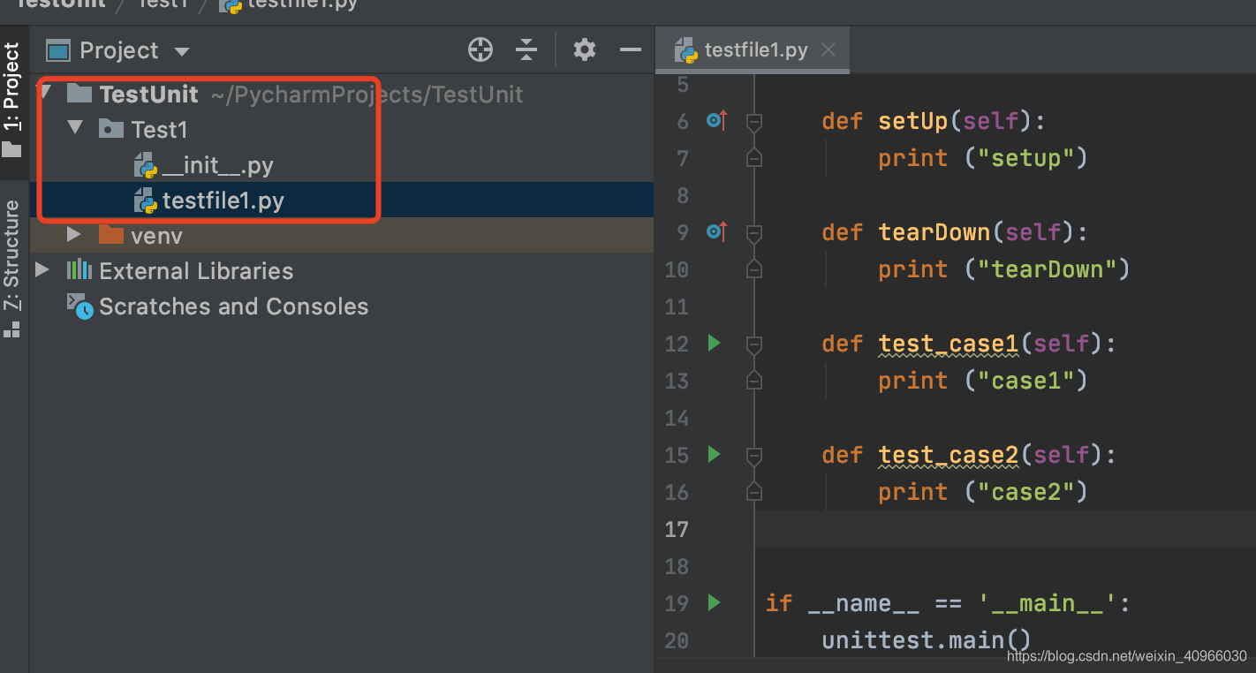
Task: Click the Test1 folder name
Action: pos(160,130)
